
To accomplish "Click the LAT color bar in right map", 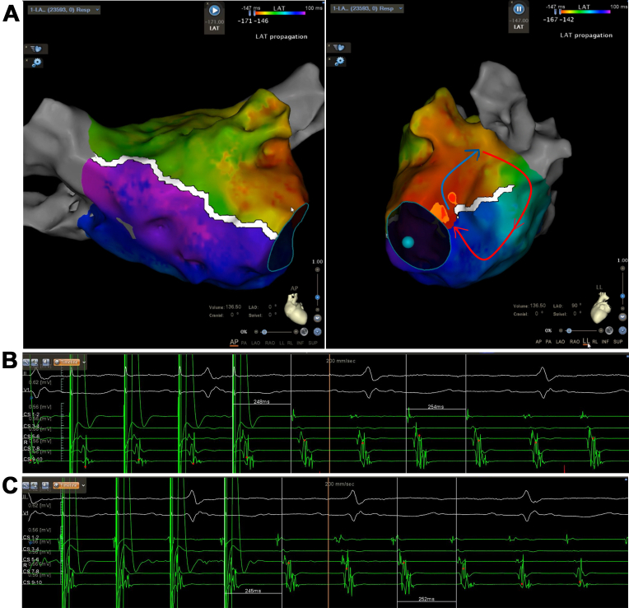I will coord(585,12).
